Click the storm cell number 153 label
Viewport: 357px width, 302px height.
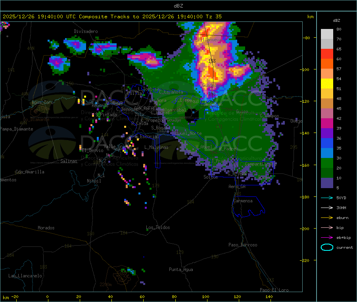click(212, 61)
